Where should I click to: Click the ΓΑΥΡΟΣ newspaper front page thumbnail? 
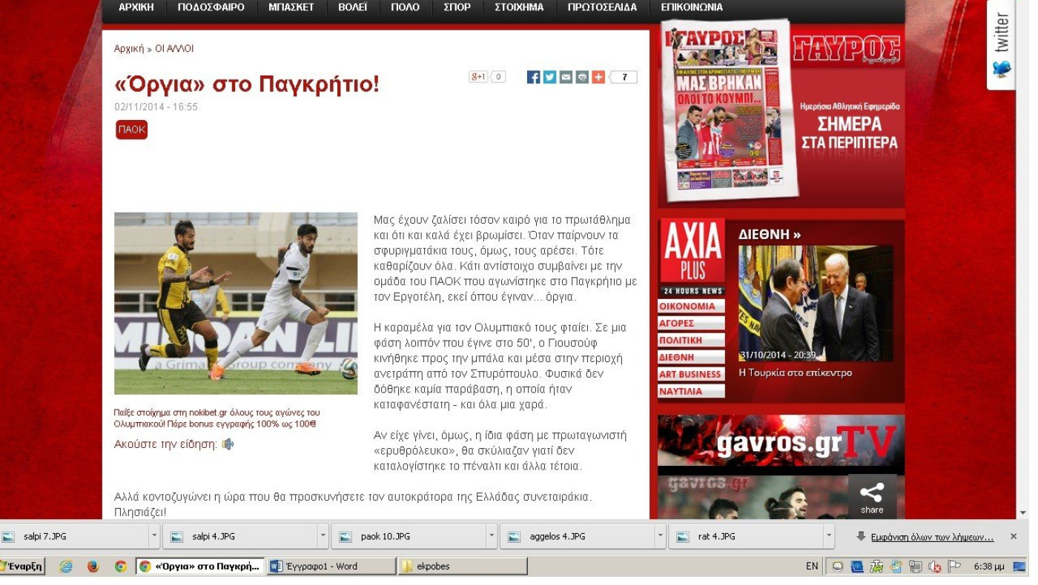pyautogui.click(x=730, y=110)
